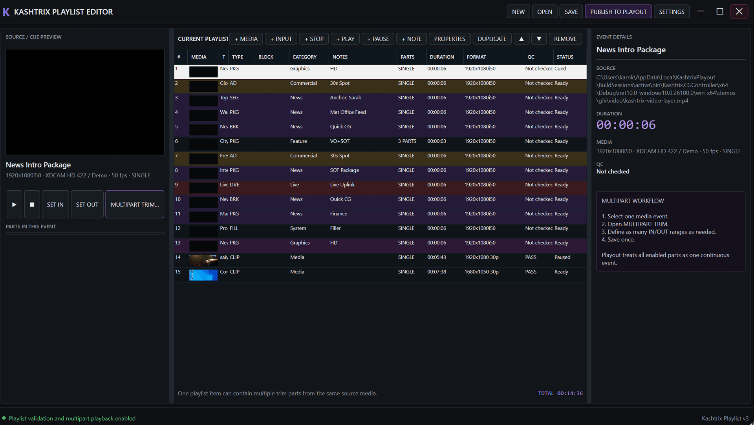
Task: Click the TOTAL 00:14:36 readout
Action: (560, 393)
